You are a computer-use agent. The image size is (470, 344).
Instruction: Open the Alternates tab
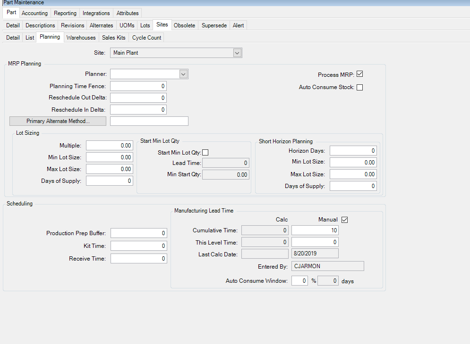tap(101, 25)
